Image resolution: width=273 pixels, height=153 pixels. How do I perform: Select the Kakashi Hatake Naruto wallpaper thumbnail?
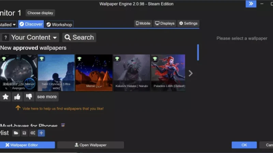tap(131, 73)
